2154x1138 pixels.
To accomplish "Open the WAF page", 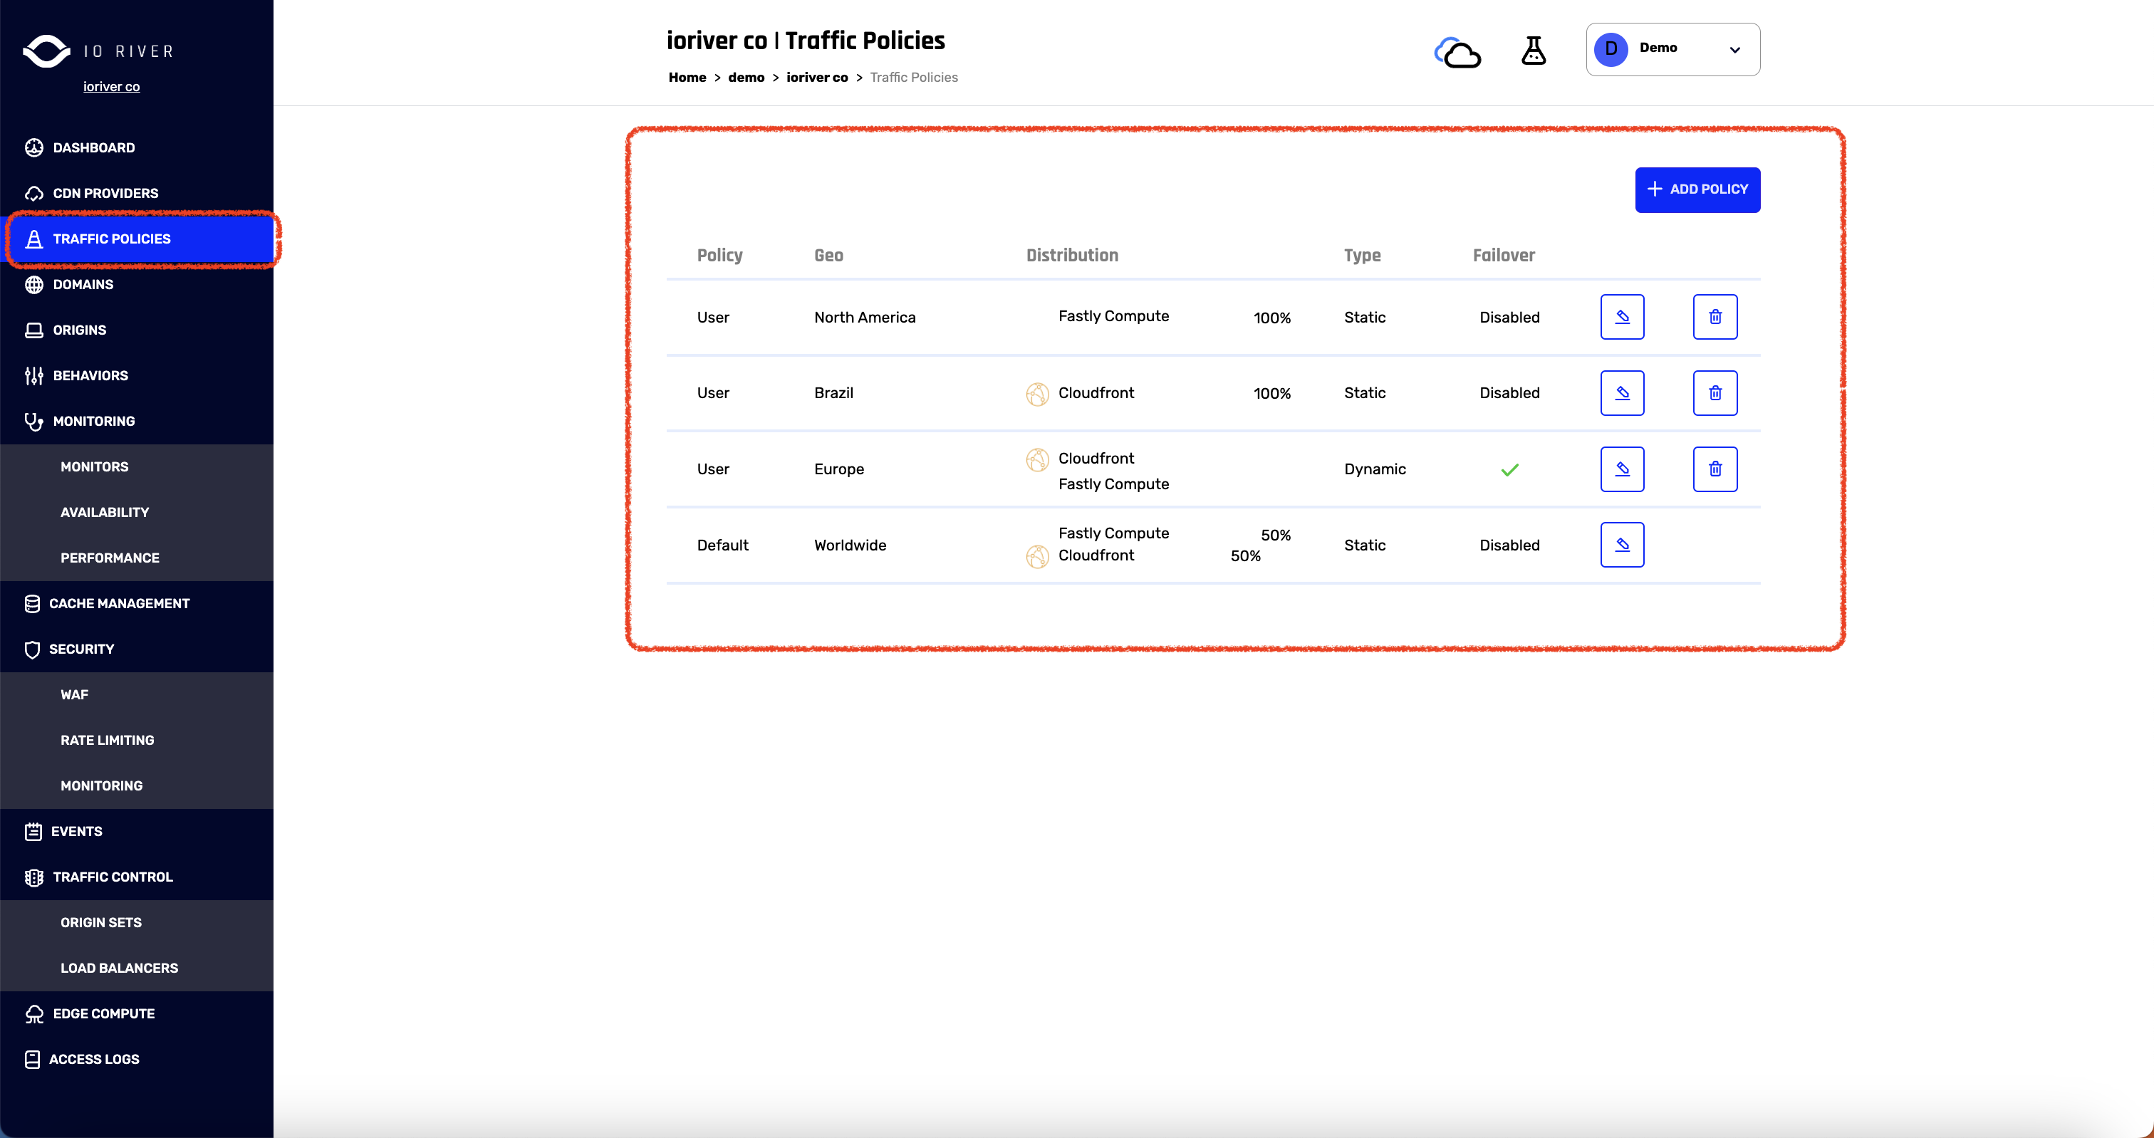I will [x=74, y=695].
